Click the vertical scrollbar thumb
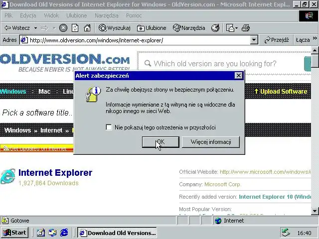The height and width of the screenshot is (239, 319). pos(315,60)
